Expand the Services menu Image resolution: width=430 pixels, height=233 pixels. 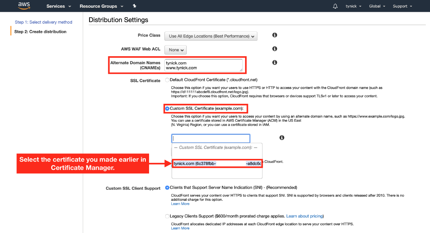(x=59, y=6)
